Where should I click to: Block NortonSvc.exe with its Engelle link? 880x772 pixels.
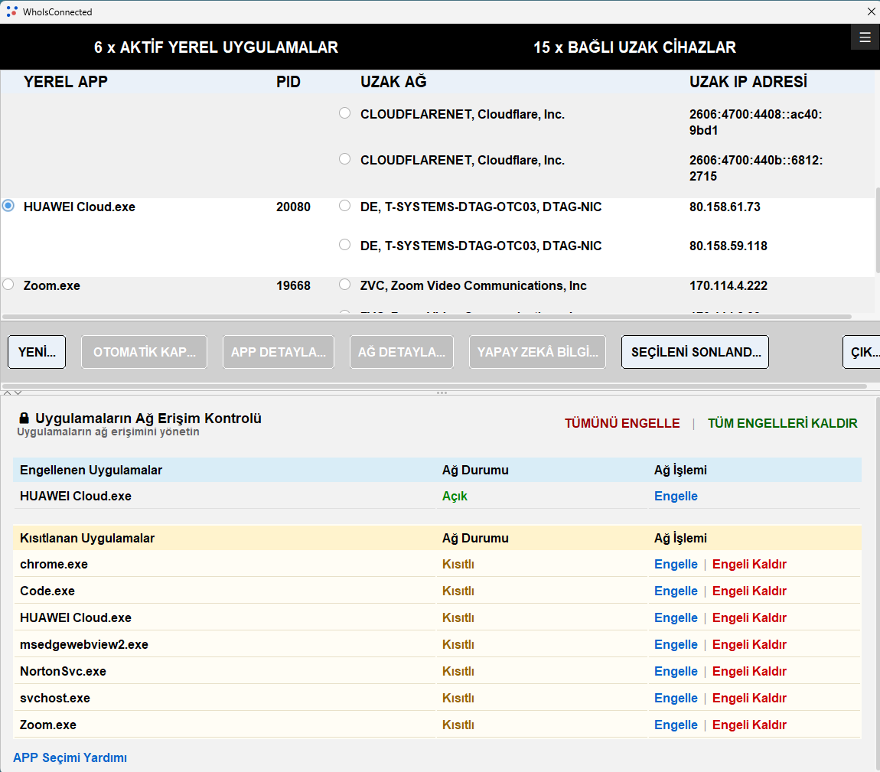click(x=676, y=671)
